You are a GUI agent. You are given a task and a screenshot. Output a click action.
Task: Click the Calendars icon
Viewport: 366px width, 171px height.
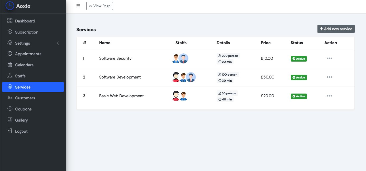[10, 65]
